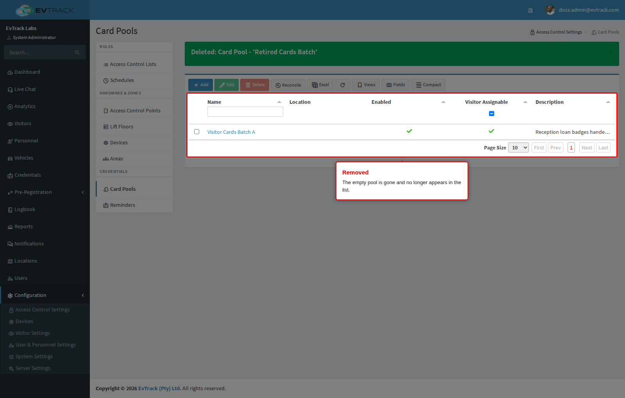Sort by the Enabled column arrow
Image resolution: width=625 pixels, height=398 pixels.
point(443,102)
